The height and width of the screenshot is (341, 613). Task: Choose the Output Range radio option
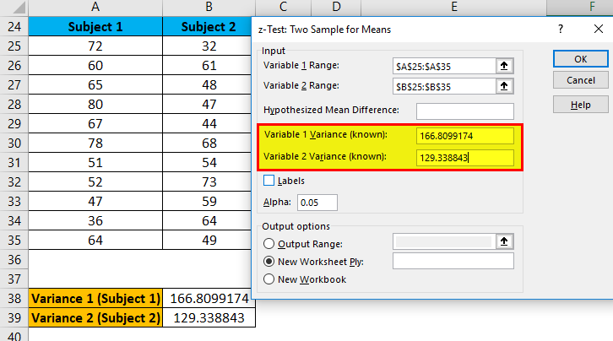(269, 244)
